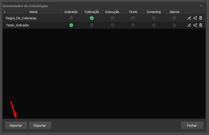
Task: Delete Teste_Indicador with trash icon
Action: pyautogui.click(x=201, y=25)
